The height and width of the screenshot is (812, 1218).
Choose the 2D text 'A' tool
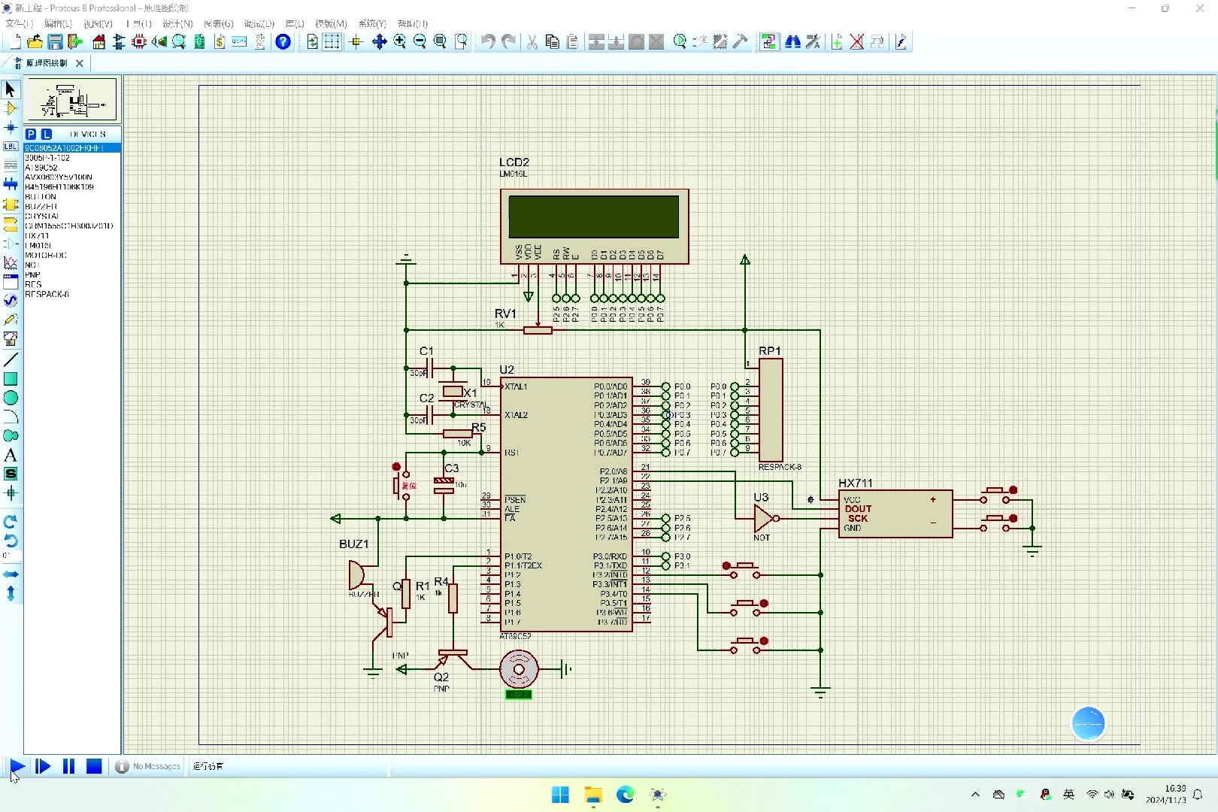pos(11,455)
